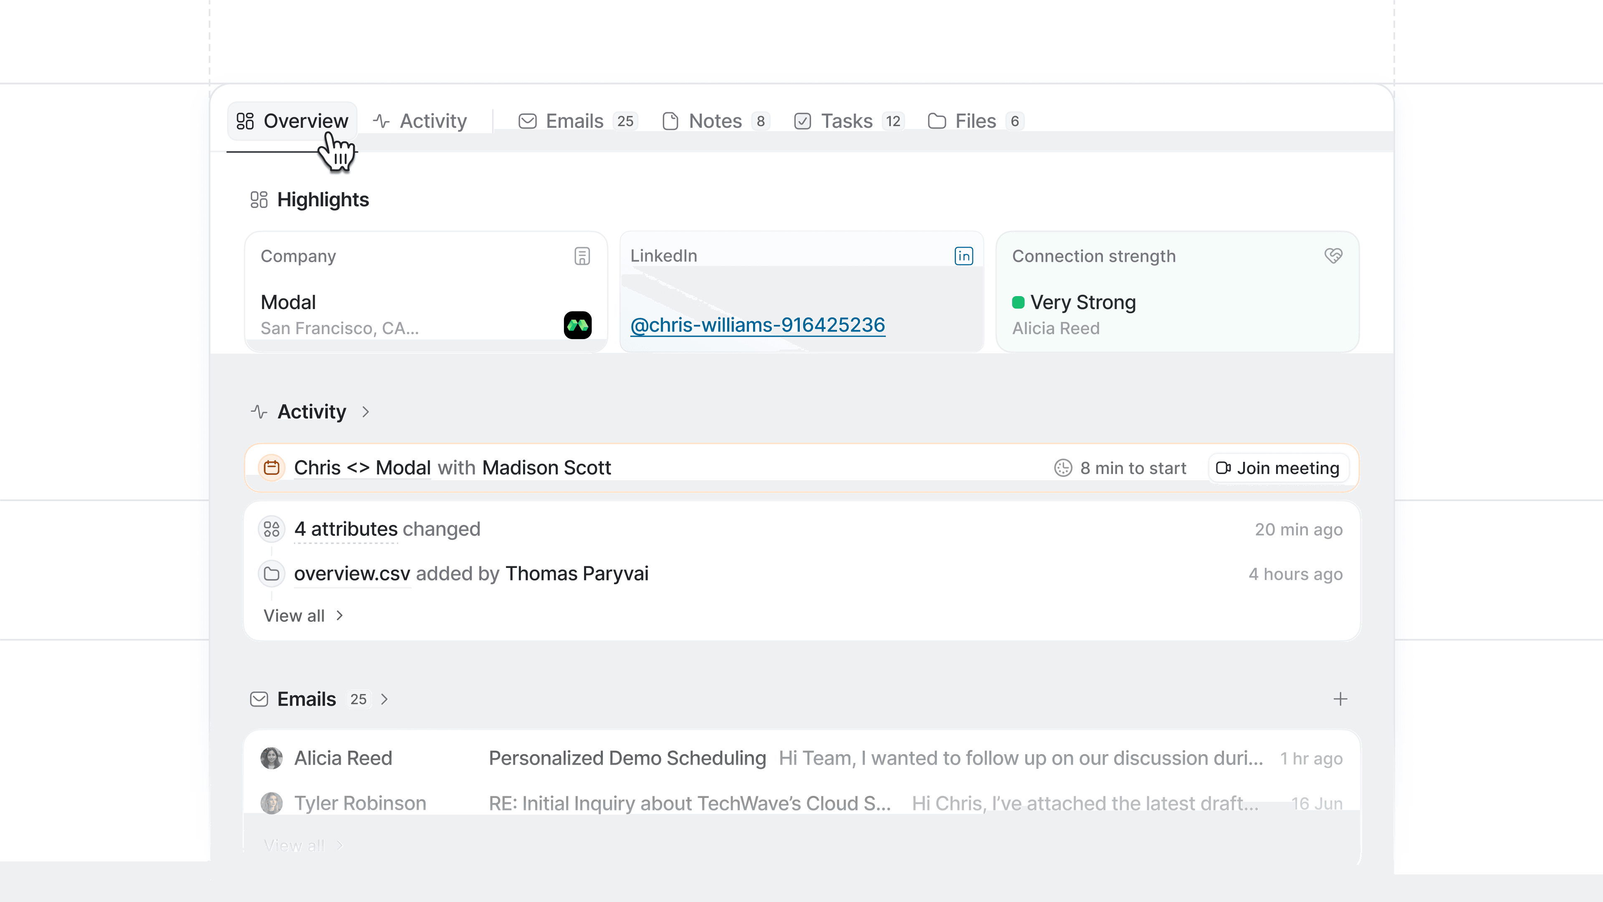This screenshot has width=1603, height=902.
Task: Click the calendar icon on meeting row
Action: coord(271,468)
